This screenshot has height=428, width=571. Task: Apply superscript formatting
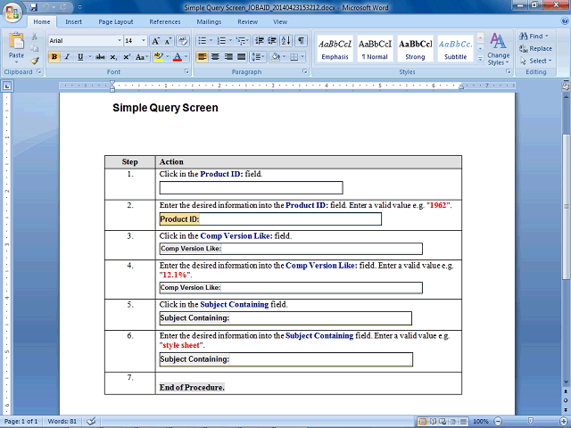coord(127,57)
